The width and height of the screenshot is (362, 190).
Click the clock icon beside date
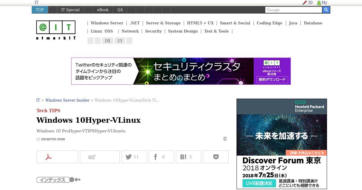tap(38, 139)
